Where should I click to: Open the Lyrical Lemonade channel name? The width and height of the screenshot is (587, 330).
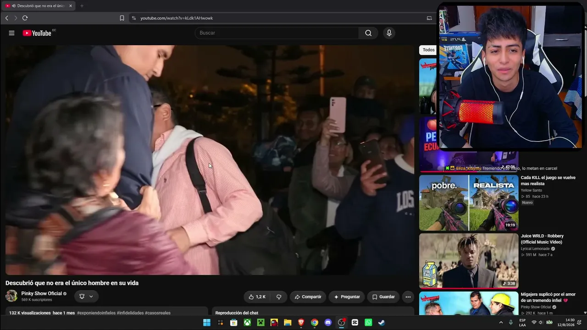tap(535, 249)
